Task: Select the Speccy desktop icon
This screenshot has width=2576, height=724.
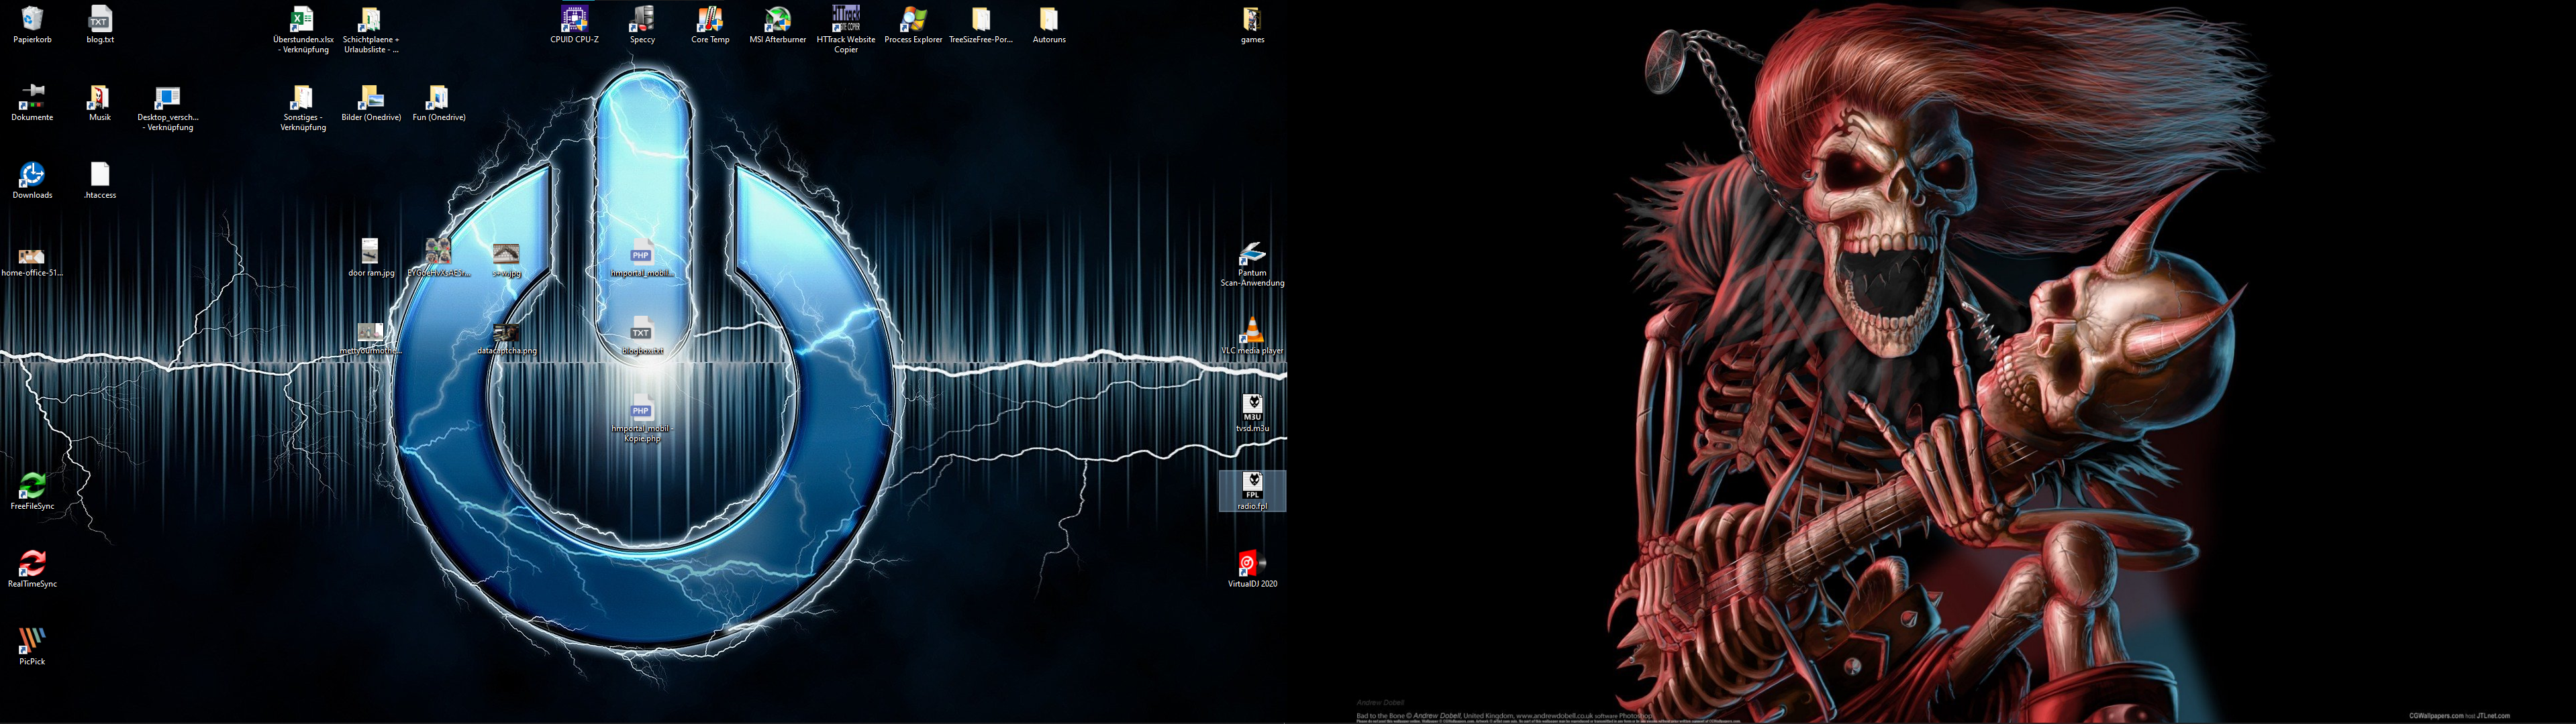Action: [x=642, y=19]
